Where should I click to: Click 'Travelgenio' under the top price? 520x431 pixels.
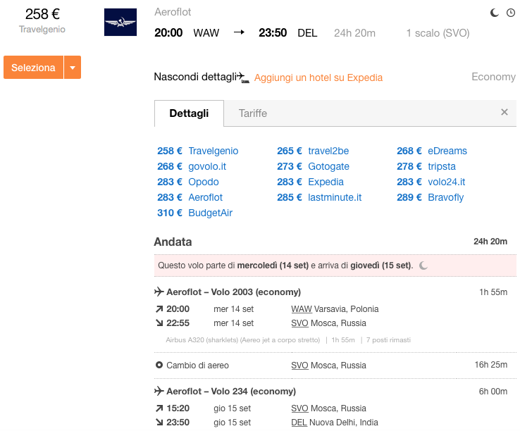(x=42, y=29)
